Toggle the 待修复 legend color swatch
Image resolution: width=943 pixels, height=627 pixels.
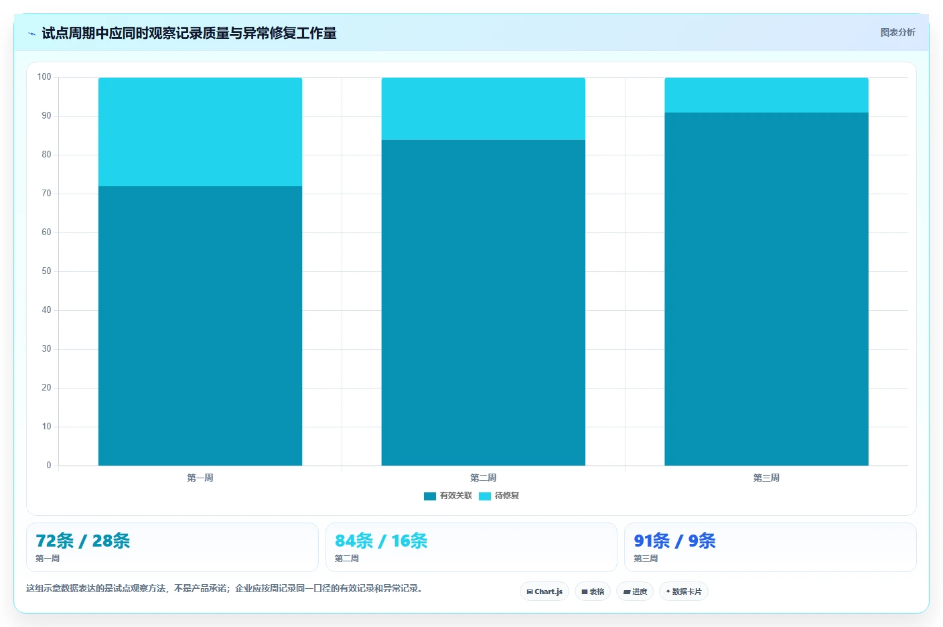[485, 496]
